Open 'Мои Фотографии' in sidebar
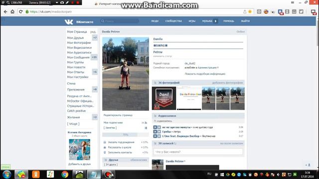Image resolution: width=319 pixels, height=179 pixels. click(79, 43)
